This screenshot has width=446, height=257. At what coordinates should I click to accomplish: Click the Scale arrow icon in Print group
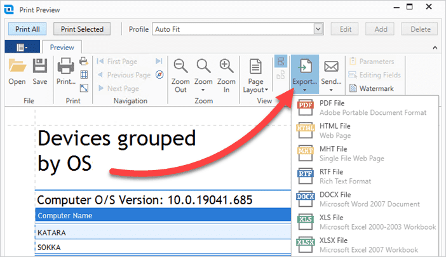point(84,88)
